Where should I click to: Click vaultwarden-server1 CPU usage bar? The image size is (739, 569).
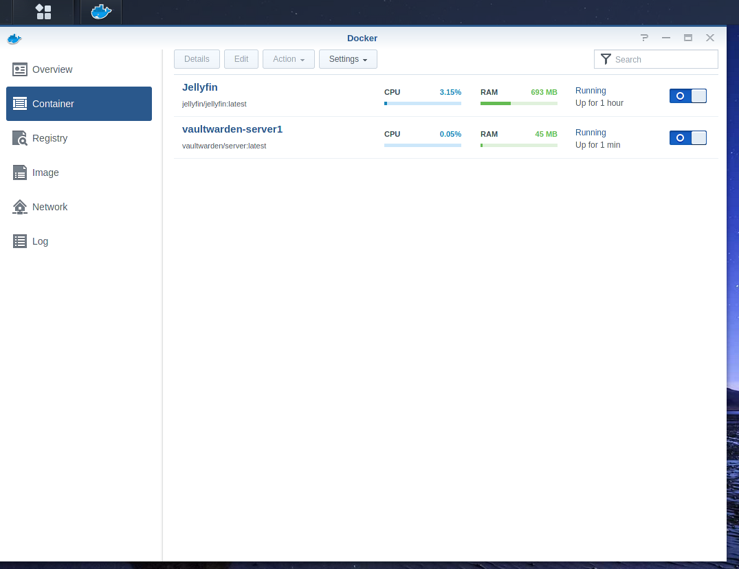coord(422,145)
